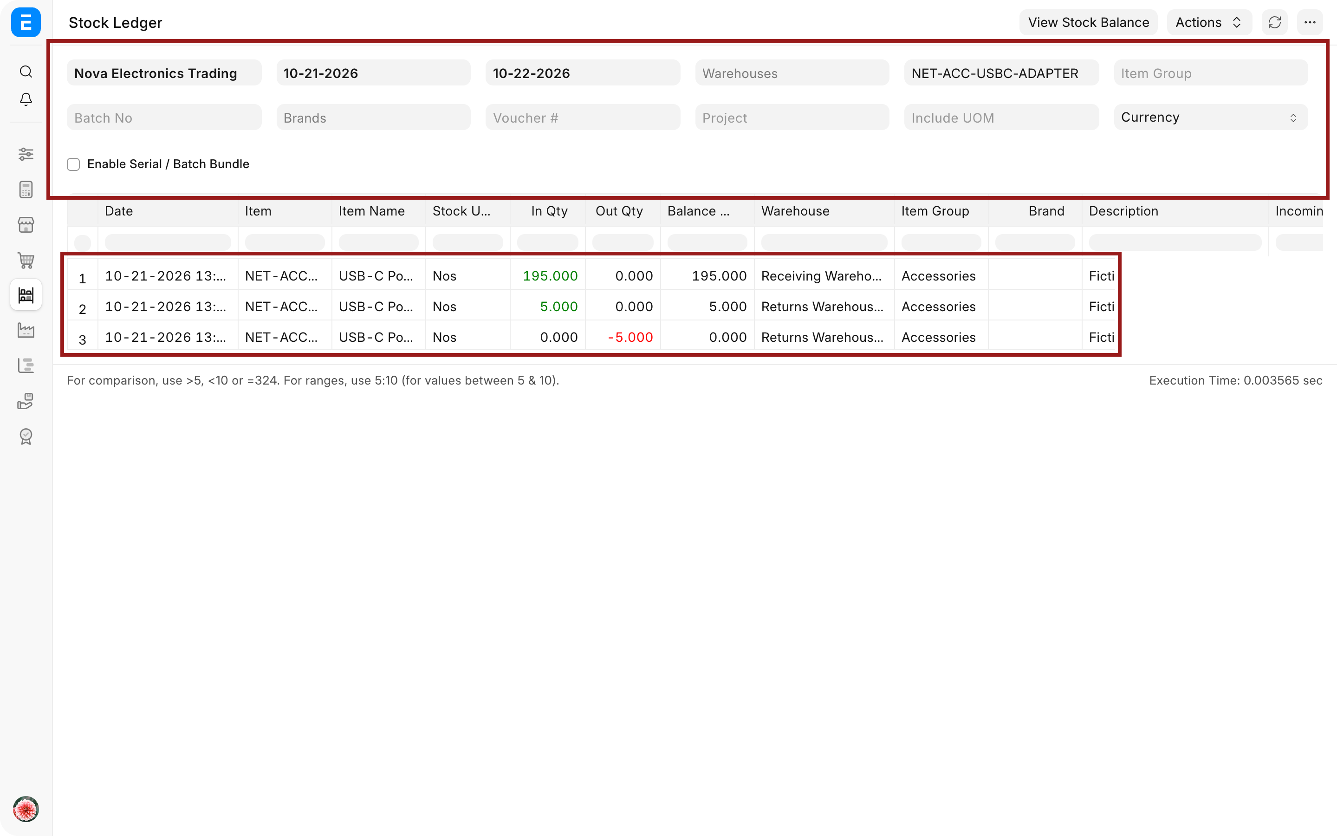Change the to date 10-22-2026
This screenshot has height=836, width=1337.
[583, 73]
